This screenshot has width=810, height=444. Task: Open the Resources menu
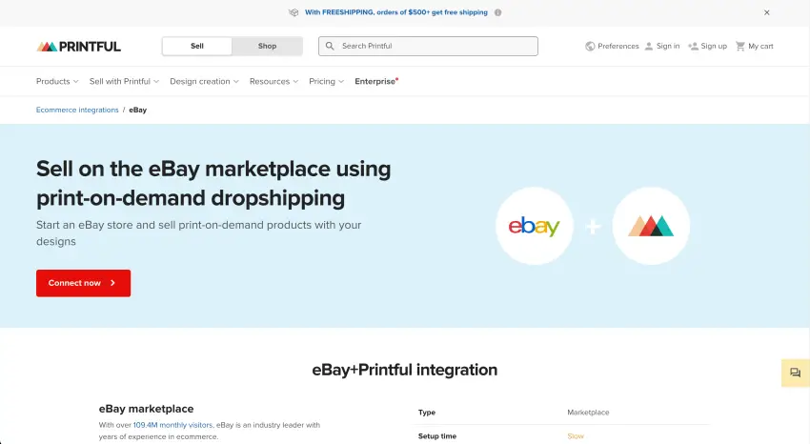pyautogui.click(x=273, y=81)
